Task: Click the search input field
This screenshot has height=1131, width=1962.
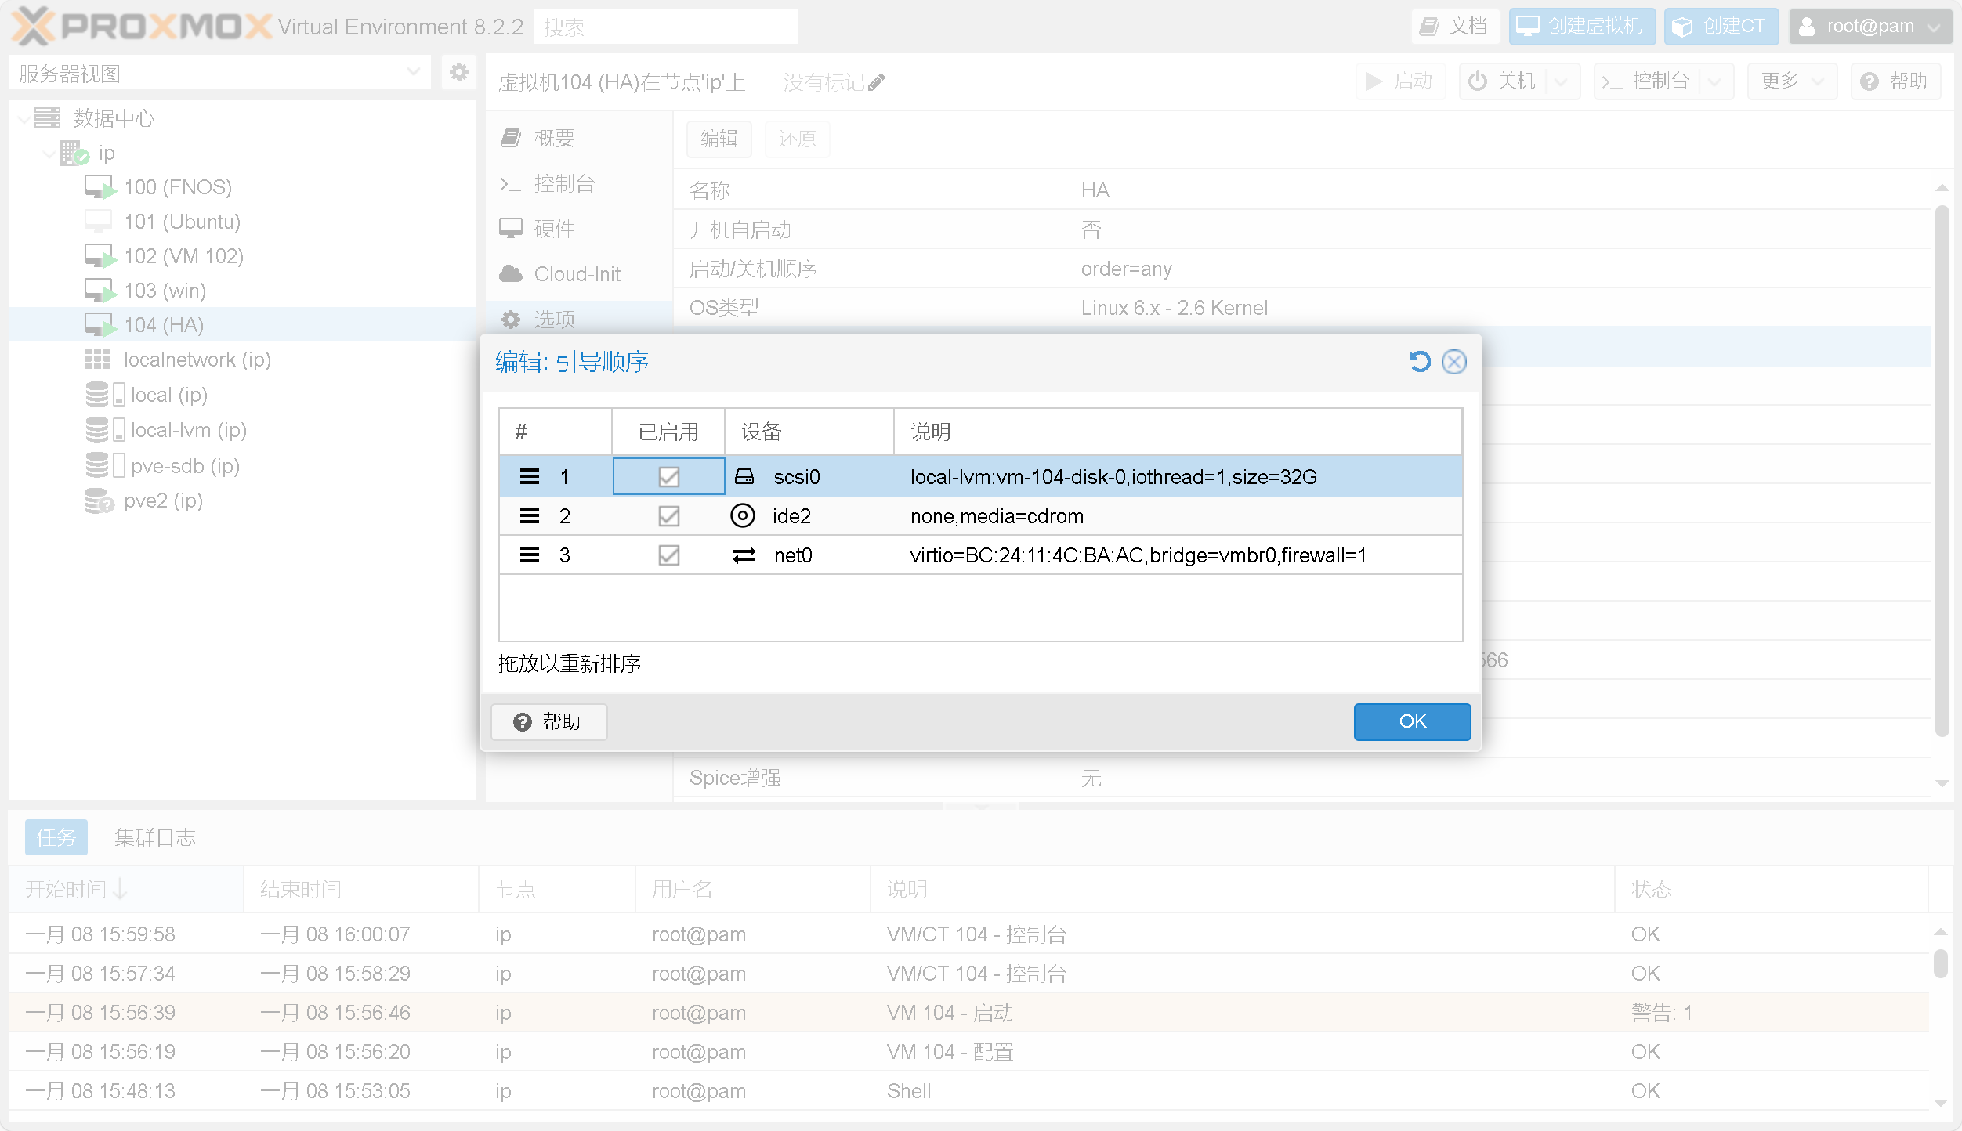Action: [x=665, y=27]
